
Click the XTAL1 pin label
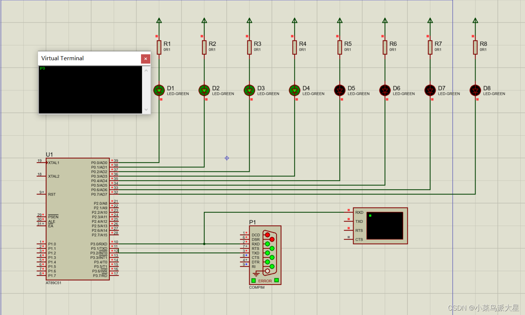pos(54,163)
